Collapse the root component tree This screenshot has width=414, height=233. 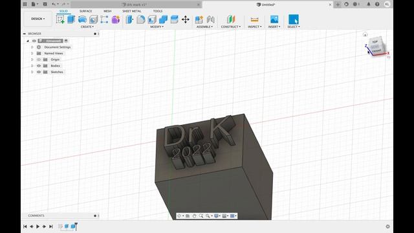[x=28, y=41]
